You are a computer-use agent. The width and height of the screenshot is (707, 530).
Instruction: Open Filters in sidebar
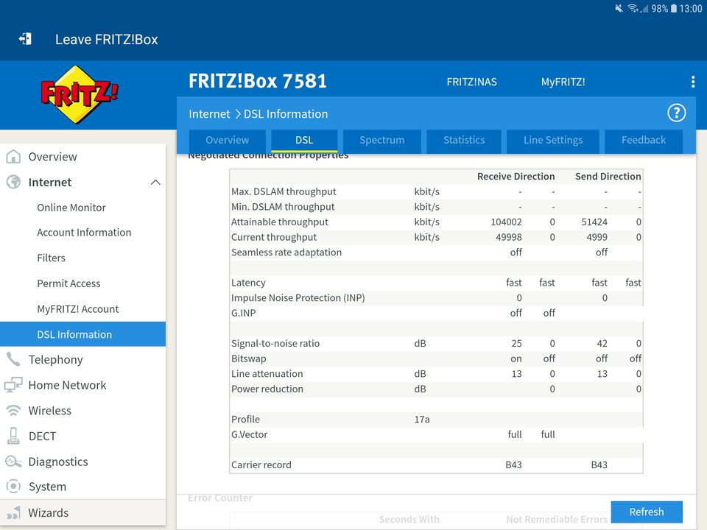[x=51, y=258]
